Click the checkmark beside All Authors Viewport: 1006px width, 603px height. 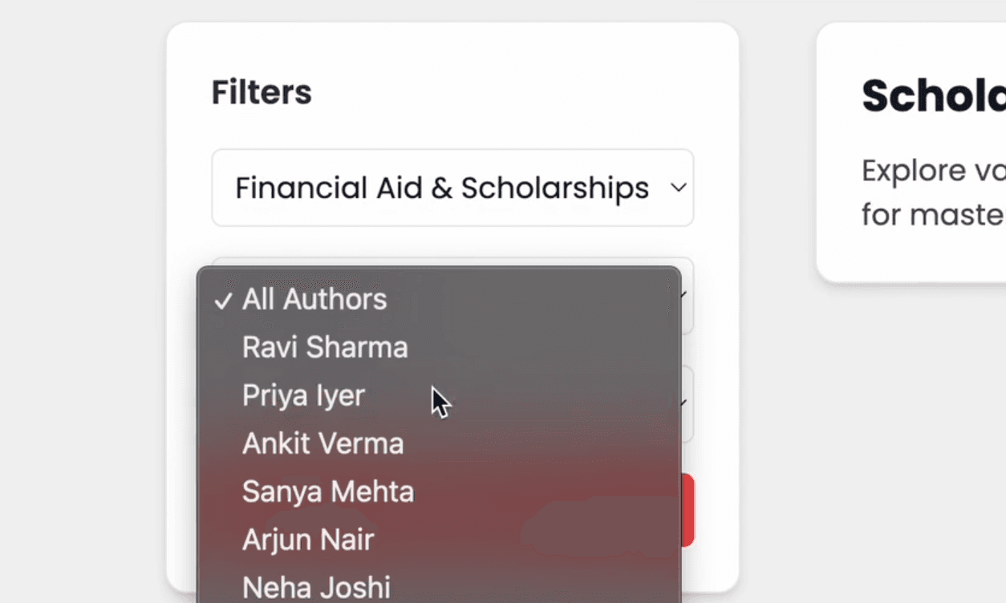tap(223, 301)
